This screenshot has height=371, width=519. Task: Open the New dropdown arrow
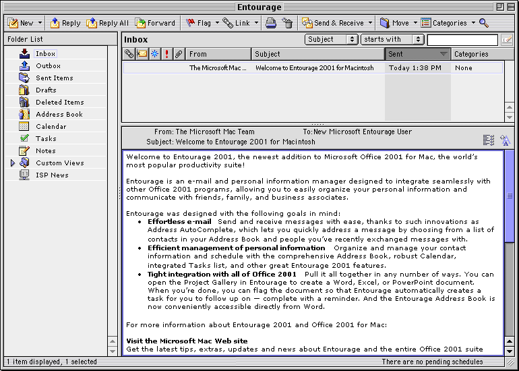(x=40, y=23)
